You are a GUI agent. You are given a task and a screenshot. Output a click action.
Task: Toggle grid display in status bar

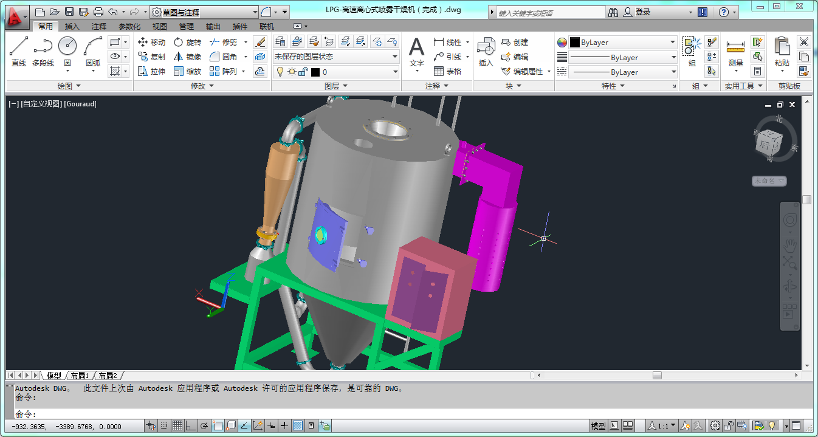177,425
